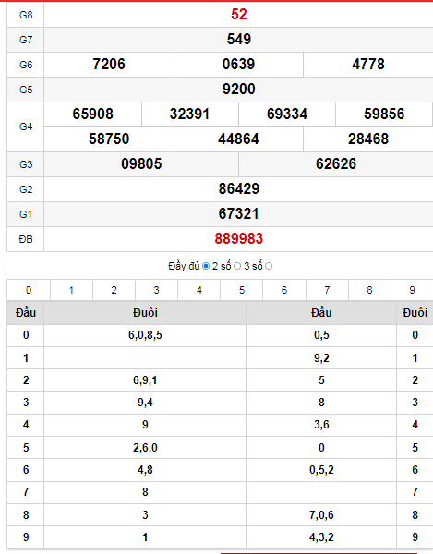The height and width of the screenshot is (554, 433).
Task: Highlight digit 3 in the filter row
Action: click(x=156, y=290)
